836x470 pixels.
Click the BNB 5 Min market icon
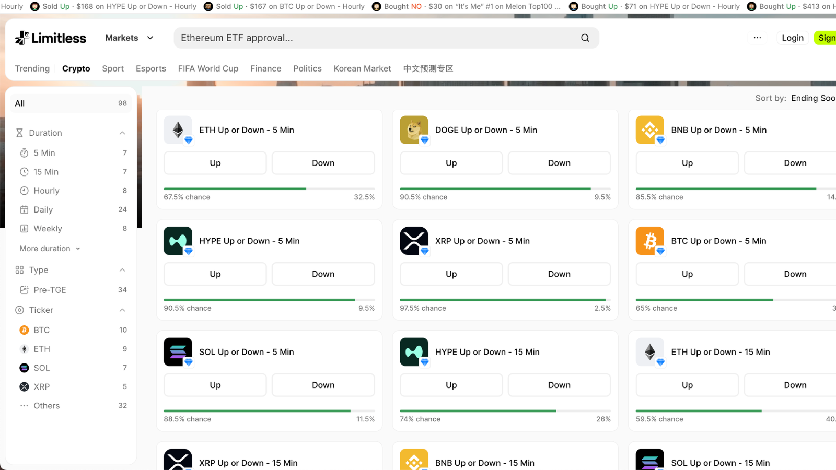(x=650, y=130)
